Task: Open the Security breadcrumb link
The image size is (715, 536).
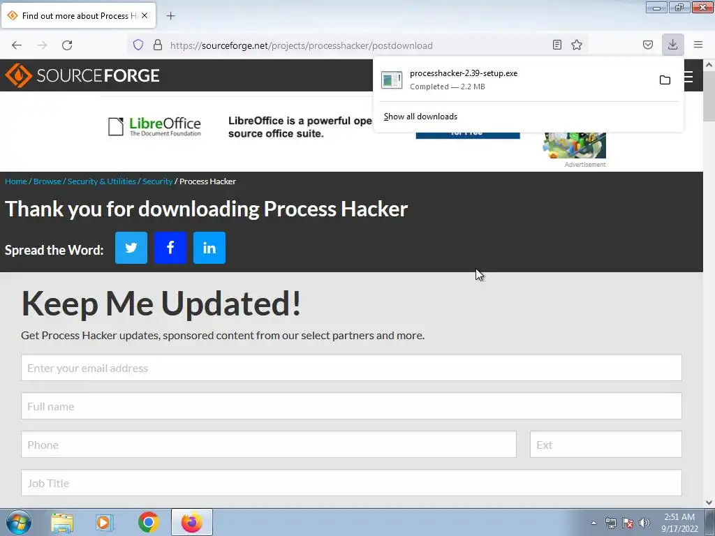Action: click(157, 181)
